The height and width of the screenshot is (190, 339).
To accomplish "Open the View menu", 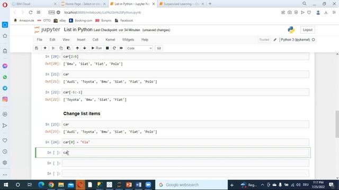I will (x=66, y=40).
